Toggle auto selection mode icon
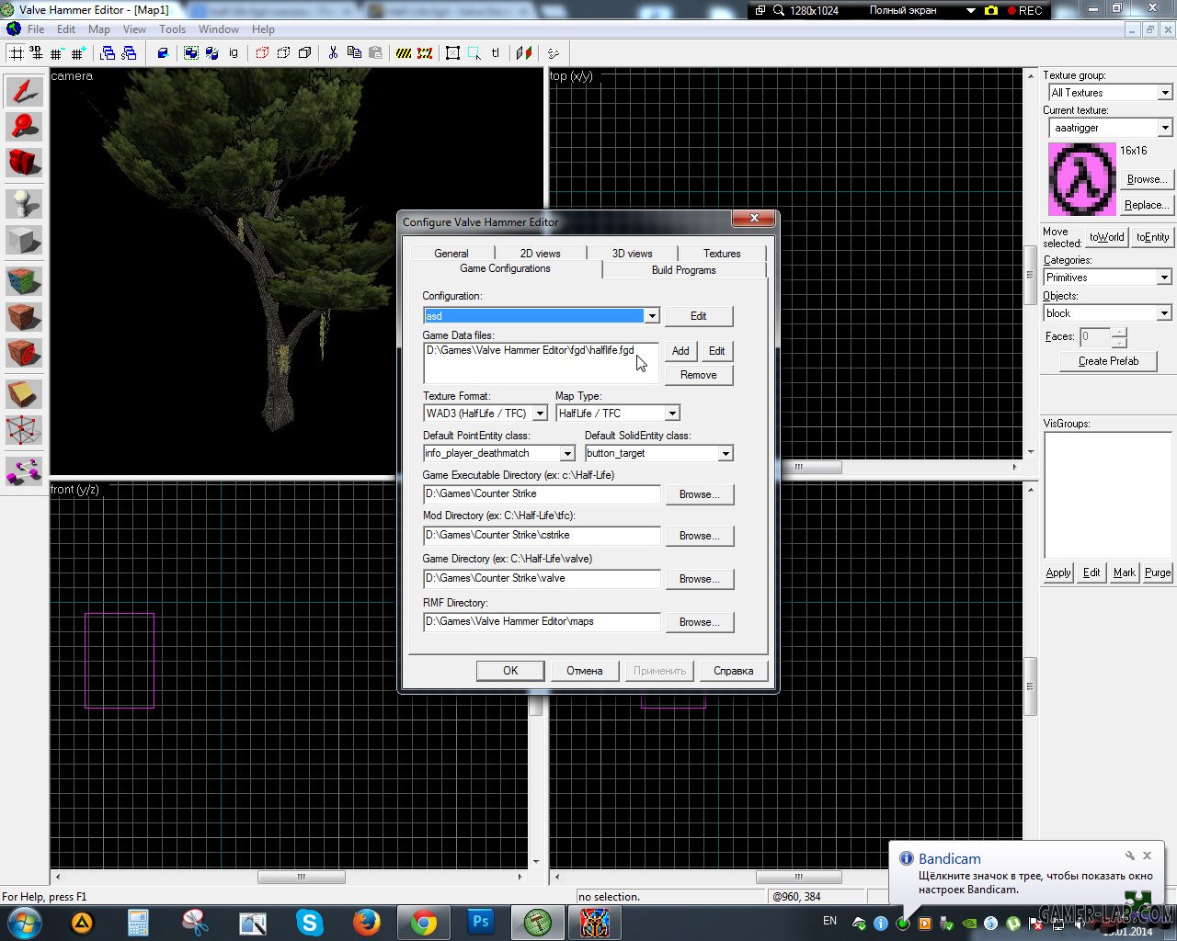The image size is (1177, 941). click(x=474, y=53)
